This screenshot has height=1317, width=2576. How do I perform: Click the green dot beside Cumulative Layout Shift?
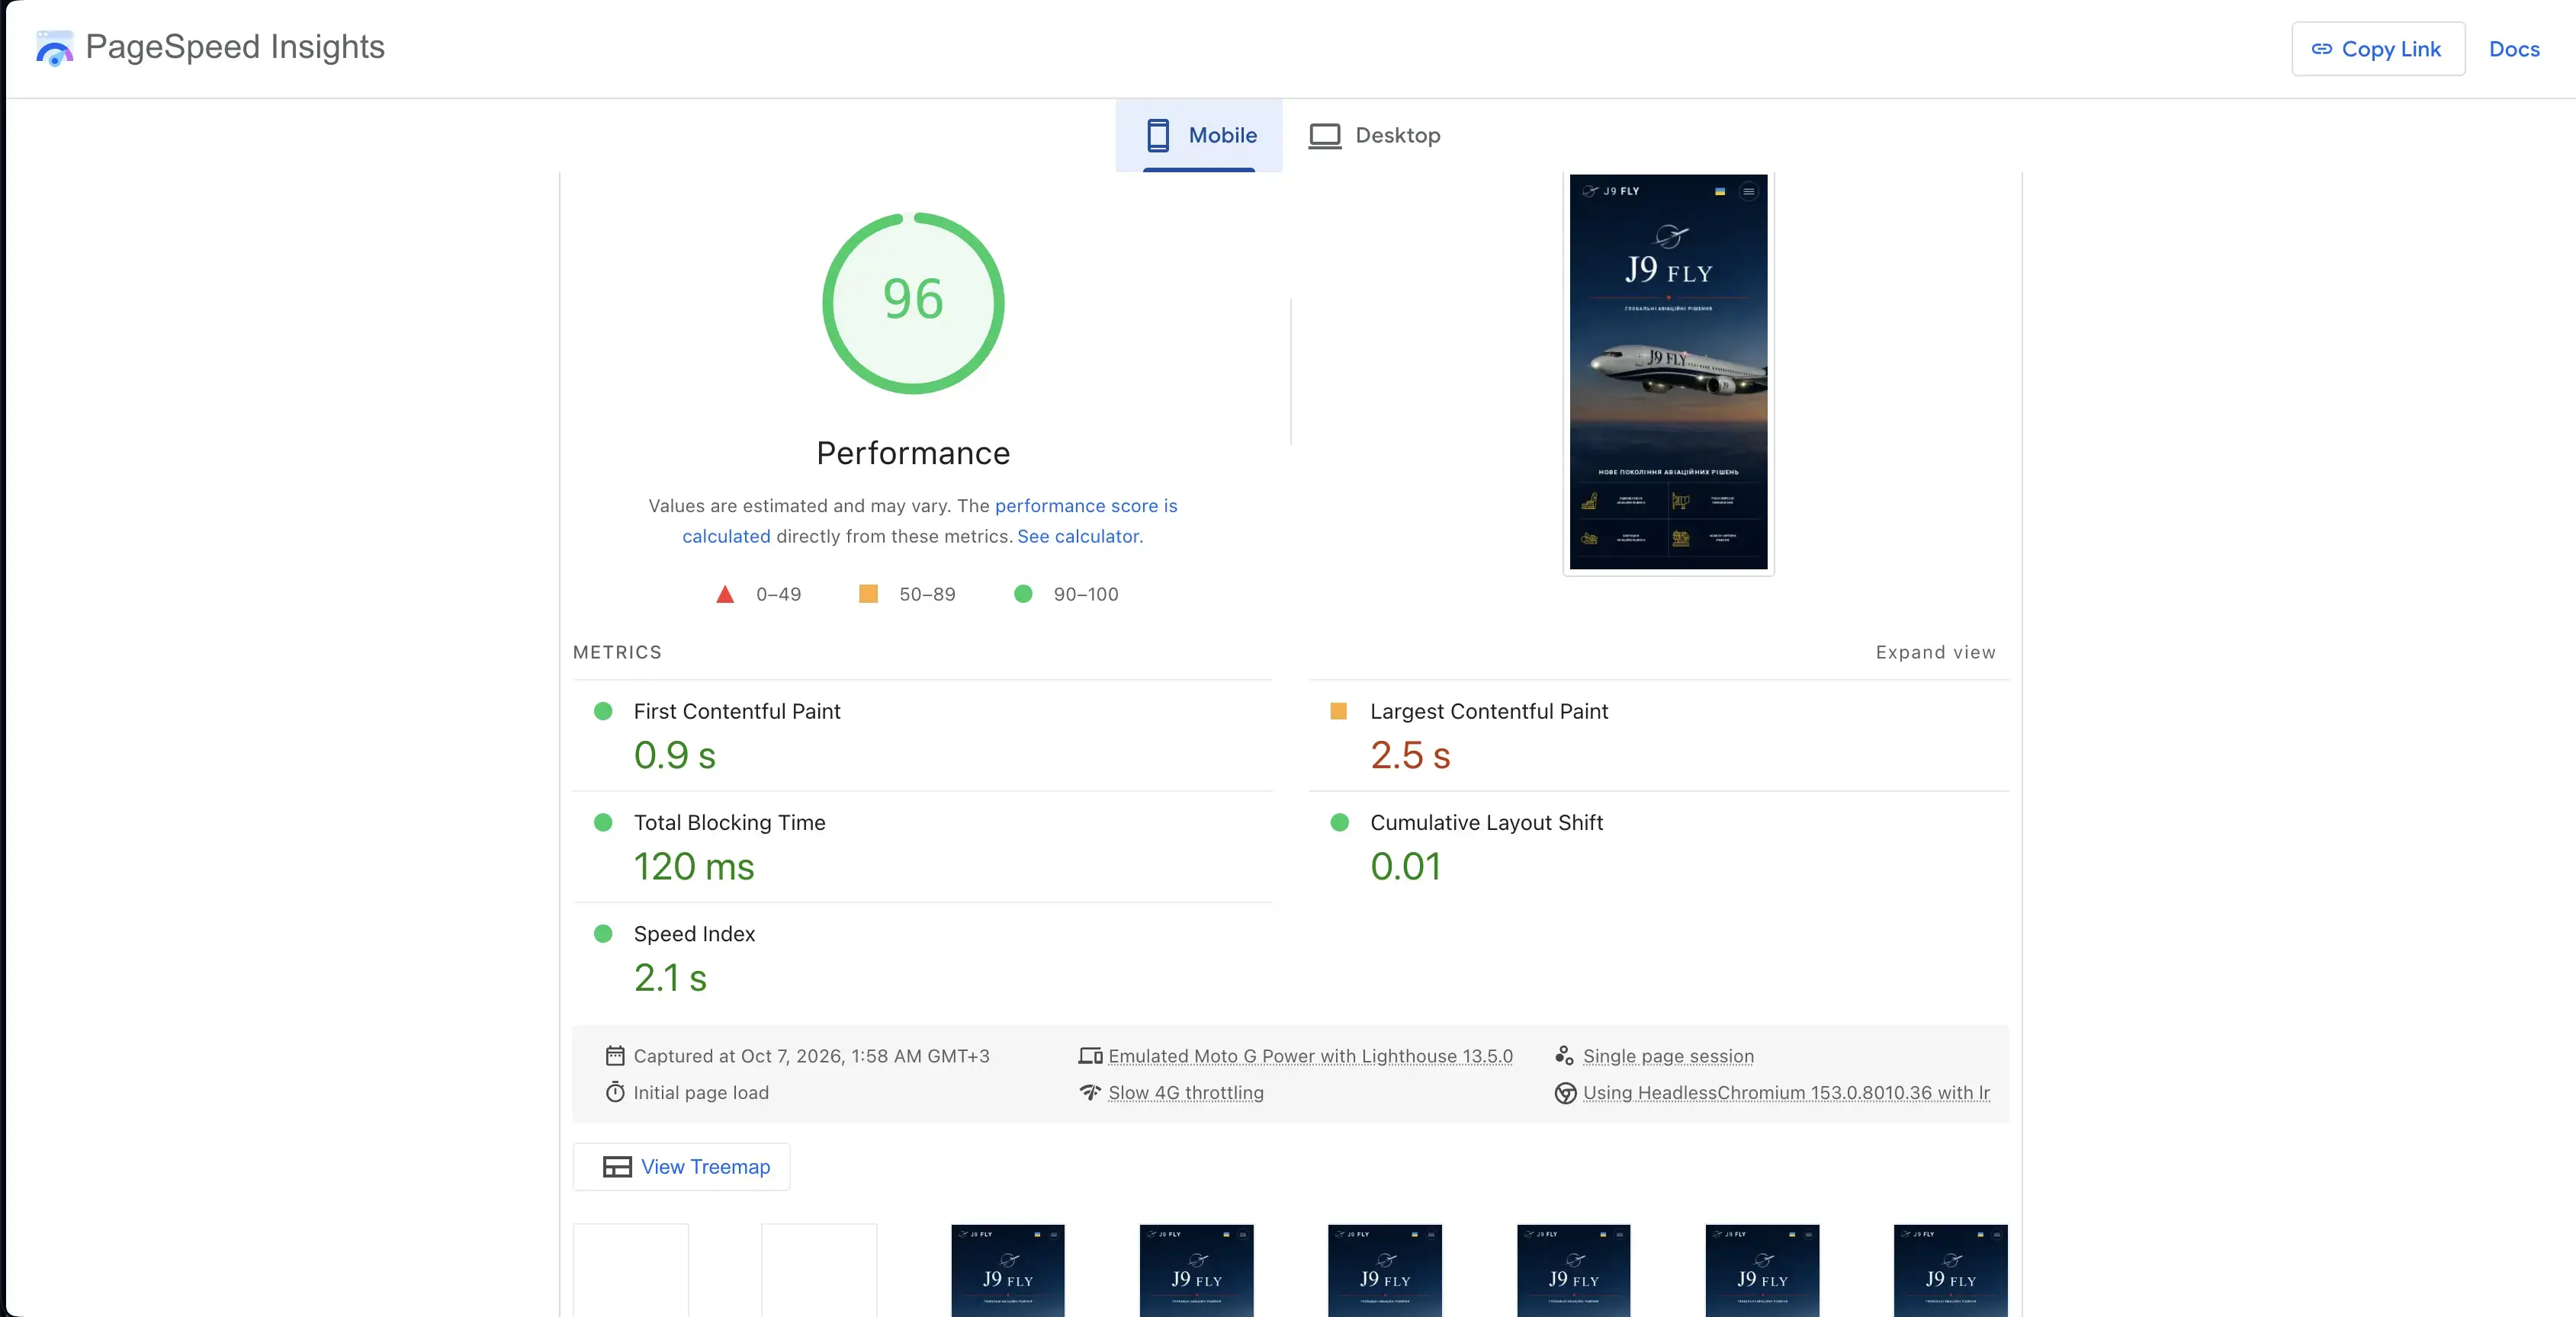pyautogui.click(x=1339, y=822)
